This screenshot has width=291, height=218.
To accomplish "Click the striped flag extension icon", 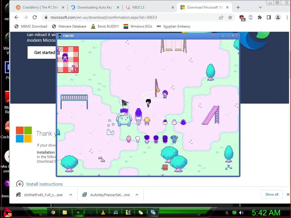I will pyautogui.click(x=251, y=17).
